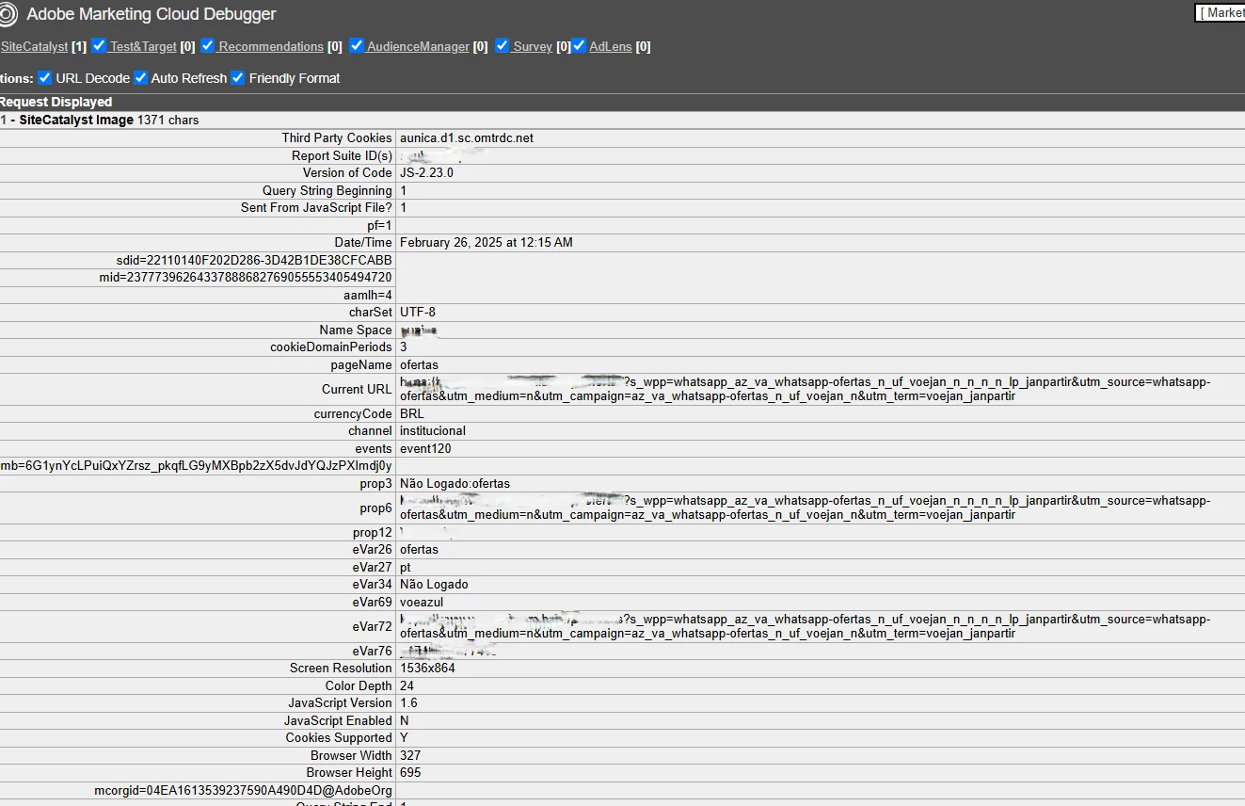Click the Name Space label

356,330
